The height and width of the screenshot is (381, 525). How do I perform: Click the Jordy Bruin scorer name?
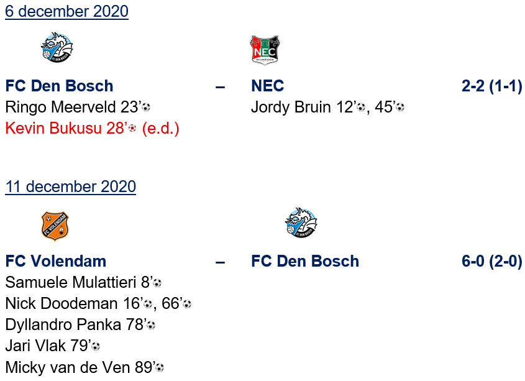click(x=291, y=108)
